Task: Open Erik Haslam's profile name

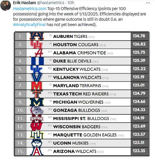Action: [25, 3]
